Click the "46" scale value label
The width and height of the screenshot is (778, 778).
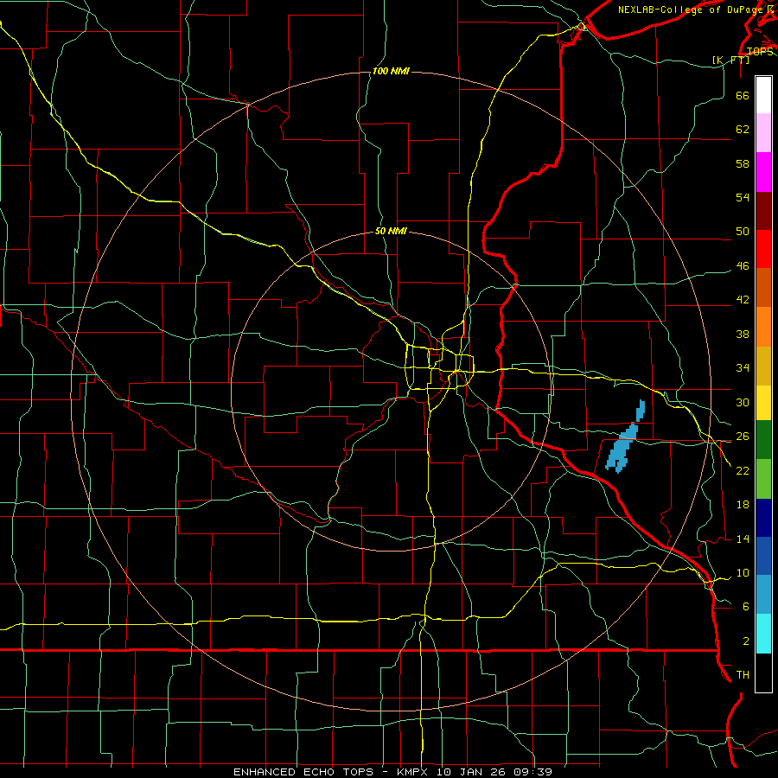point(743,266)
